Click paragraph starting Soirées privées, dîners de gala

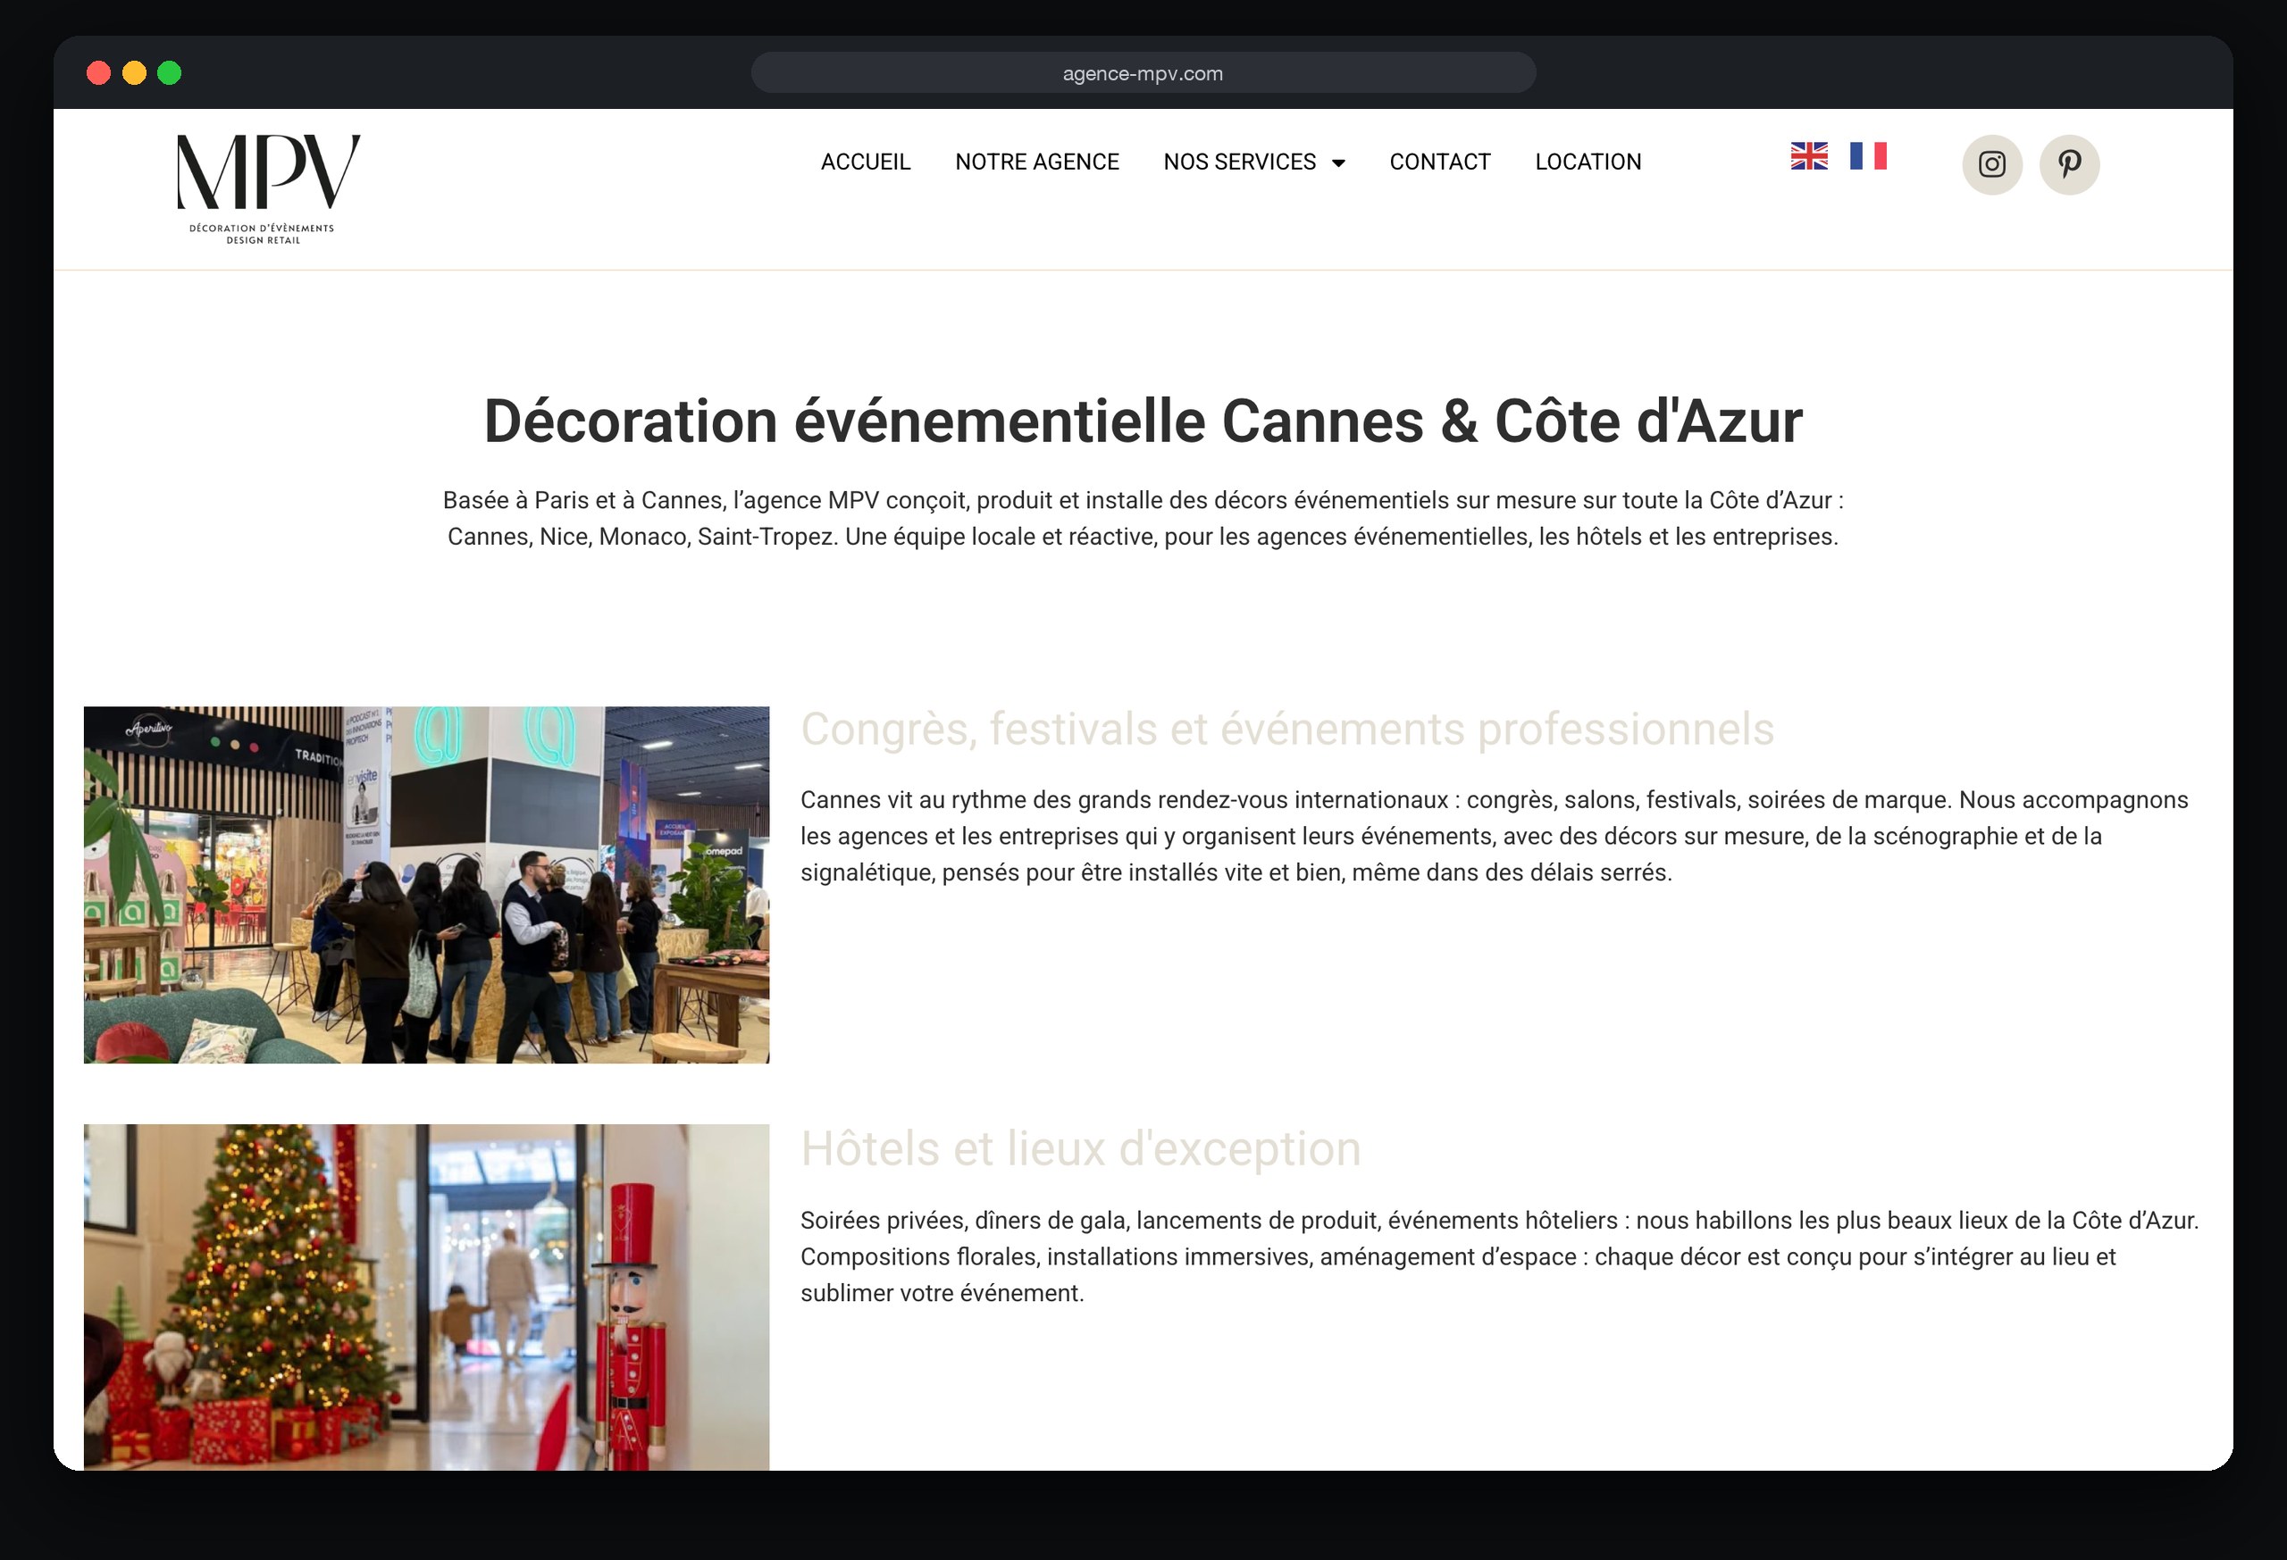tap(1499, 1256)
